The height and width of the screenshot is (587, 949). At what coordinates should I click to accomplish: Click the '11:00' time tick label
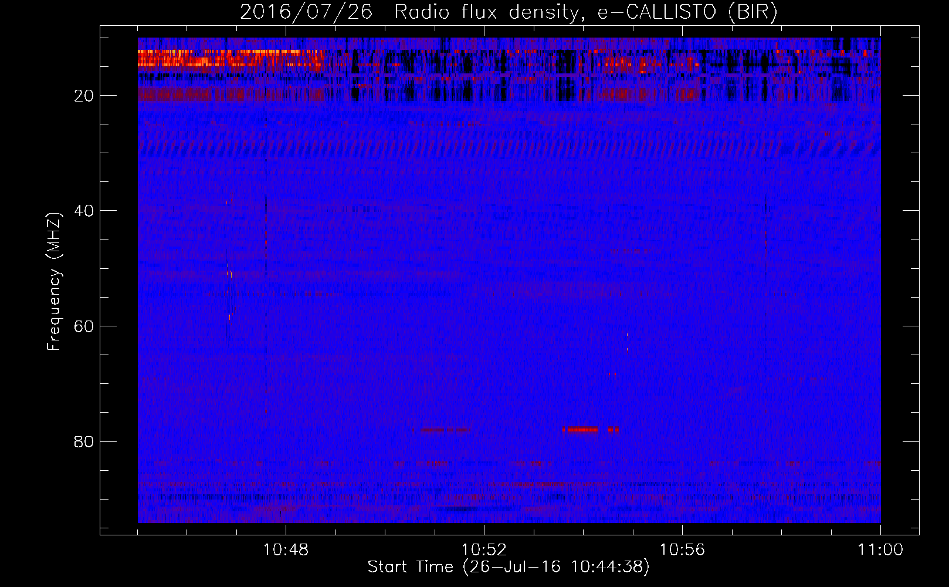tap(880, 550)
